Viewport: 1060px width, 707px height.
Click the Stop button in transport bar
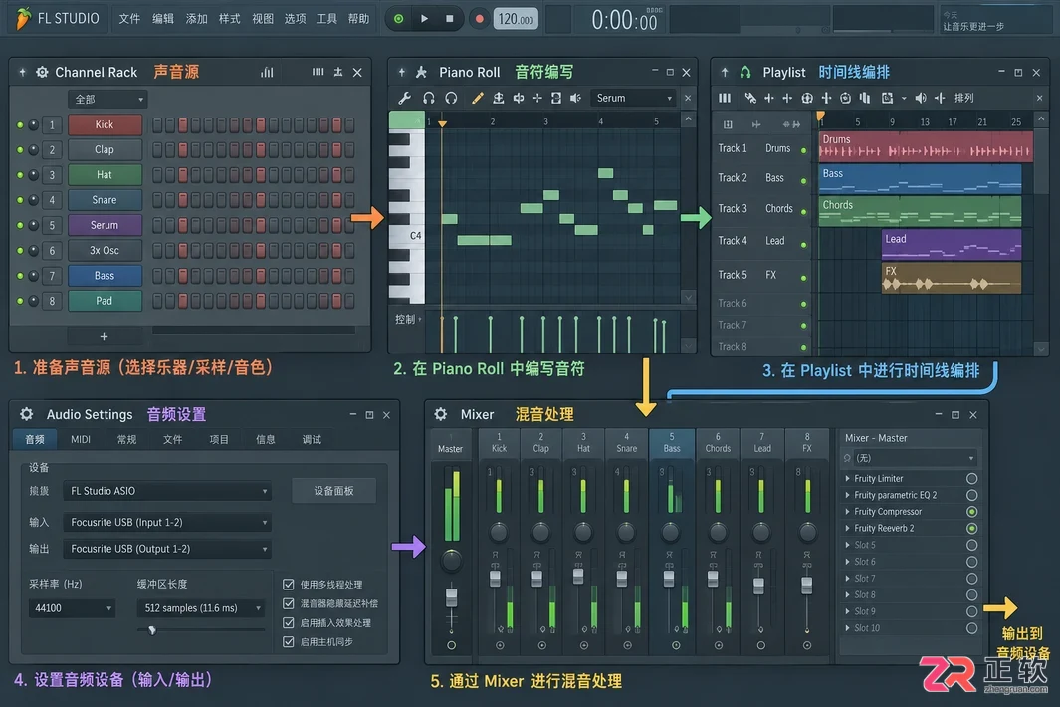point(450,19)
